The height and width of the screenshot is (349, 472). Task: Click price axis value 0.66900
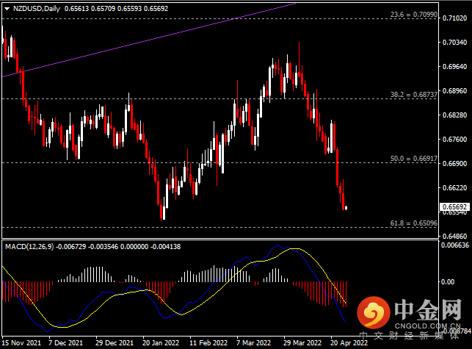tap(454, 164)
